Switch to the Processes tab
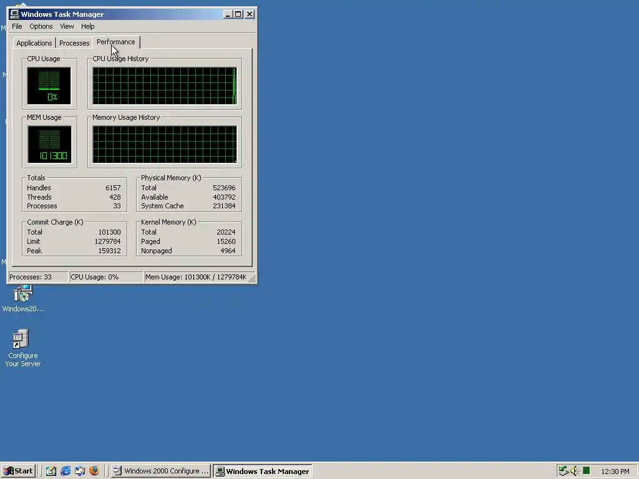Image resolution: width=639 pixels, height=479 pixels. 74,43
